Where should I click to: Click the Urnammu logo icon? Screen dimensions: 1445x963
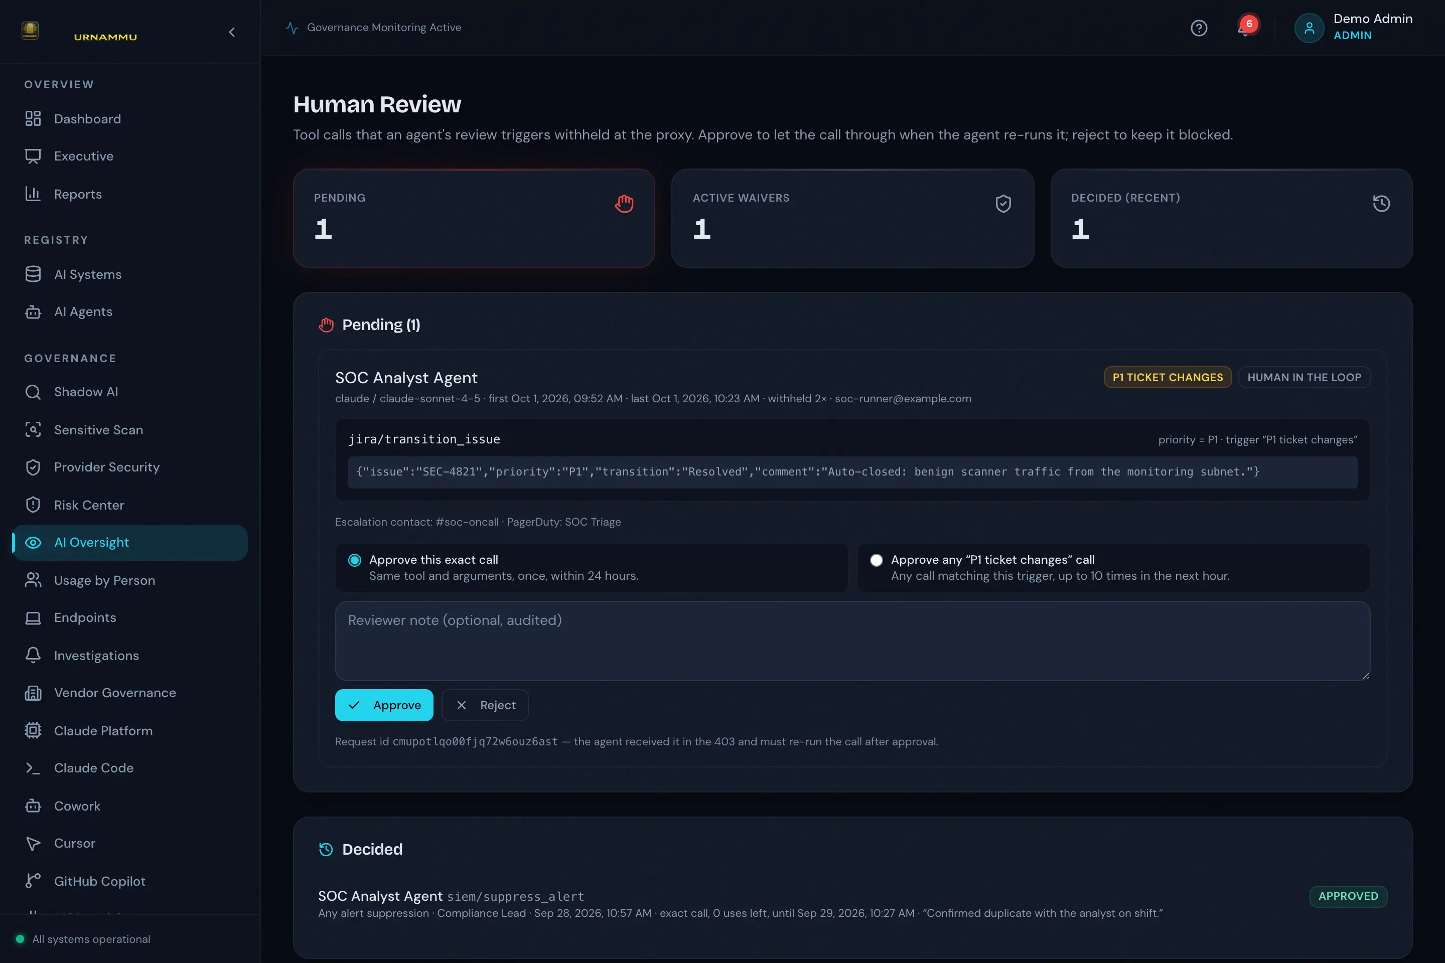click(30, 30)
